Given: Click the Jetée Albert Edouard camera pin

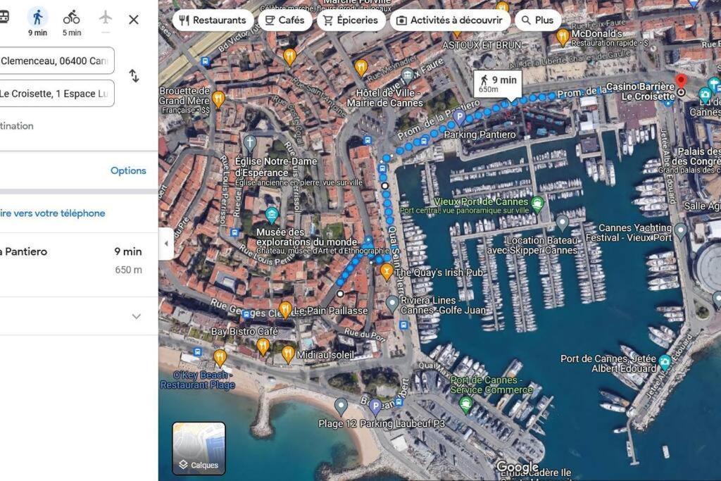Looking at the screenshot, I should coord(665,363).
